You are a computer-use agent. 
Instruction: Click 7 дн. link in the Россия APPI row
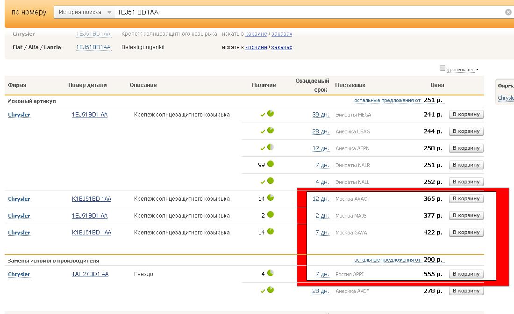[x=322, y=274]
